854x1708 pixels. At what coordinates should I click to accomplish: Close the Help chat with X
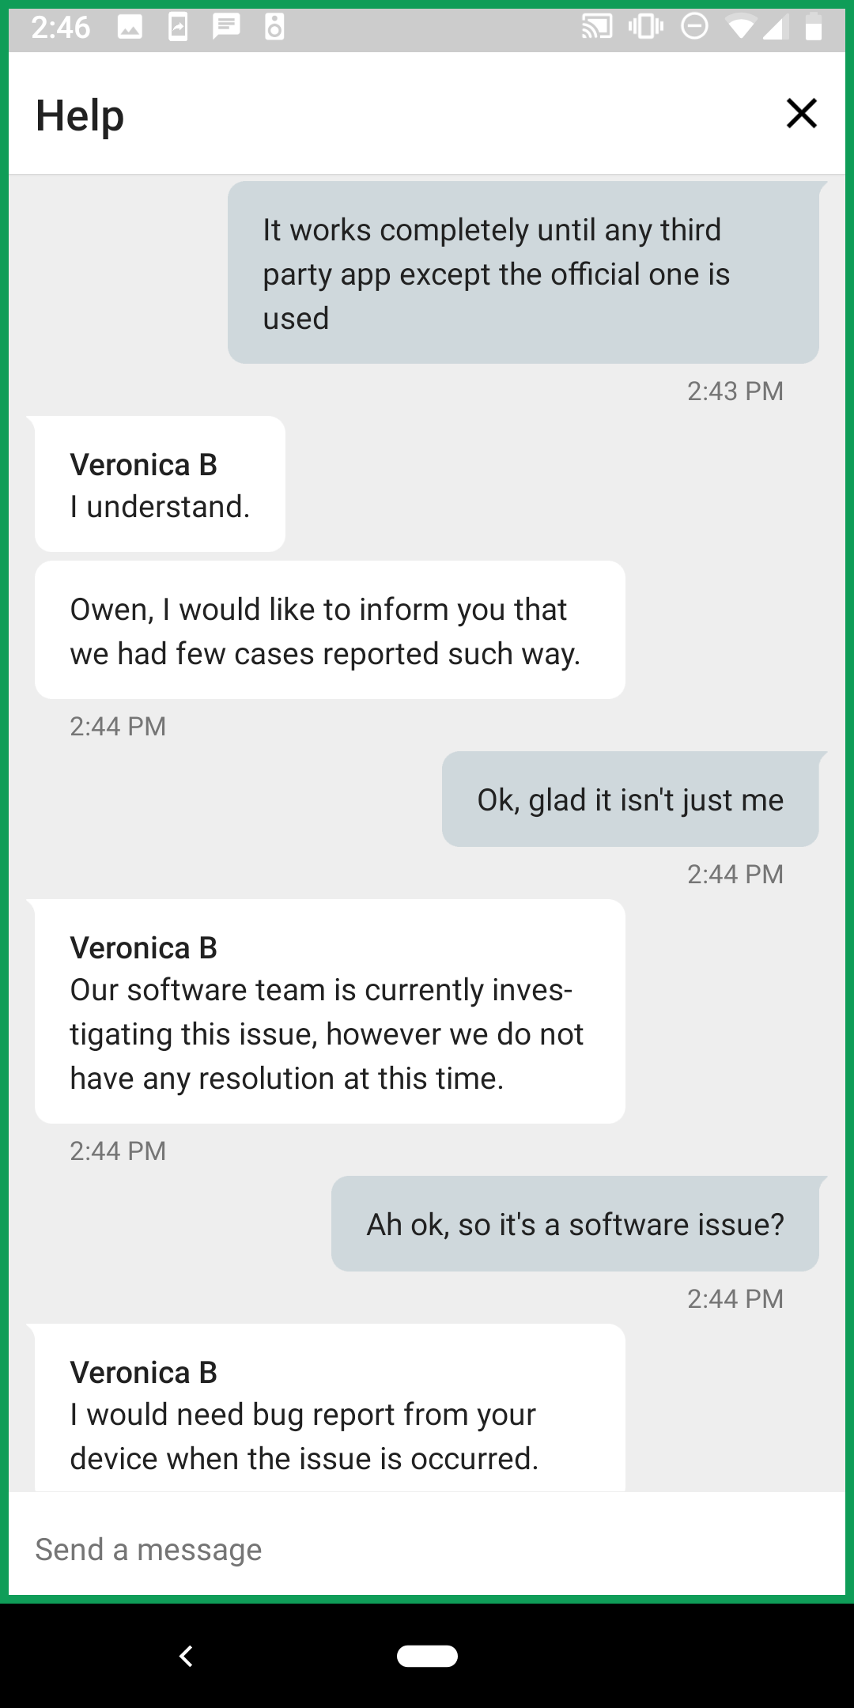[801, 114]
